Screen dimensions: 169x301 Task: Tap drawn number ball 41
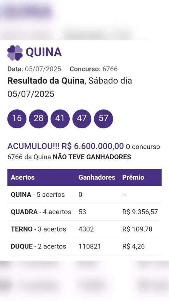60,119
